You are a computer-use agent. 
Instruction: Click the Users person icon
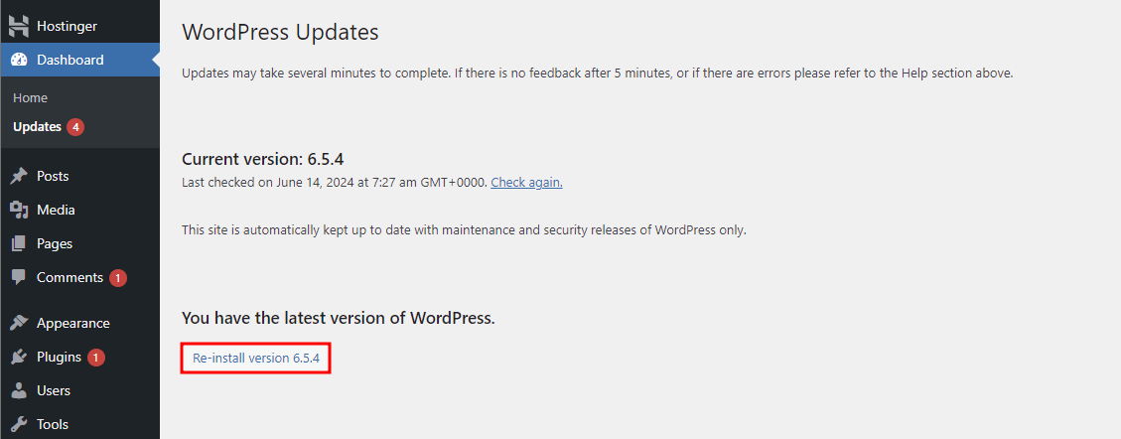[x=19, y=390]
